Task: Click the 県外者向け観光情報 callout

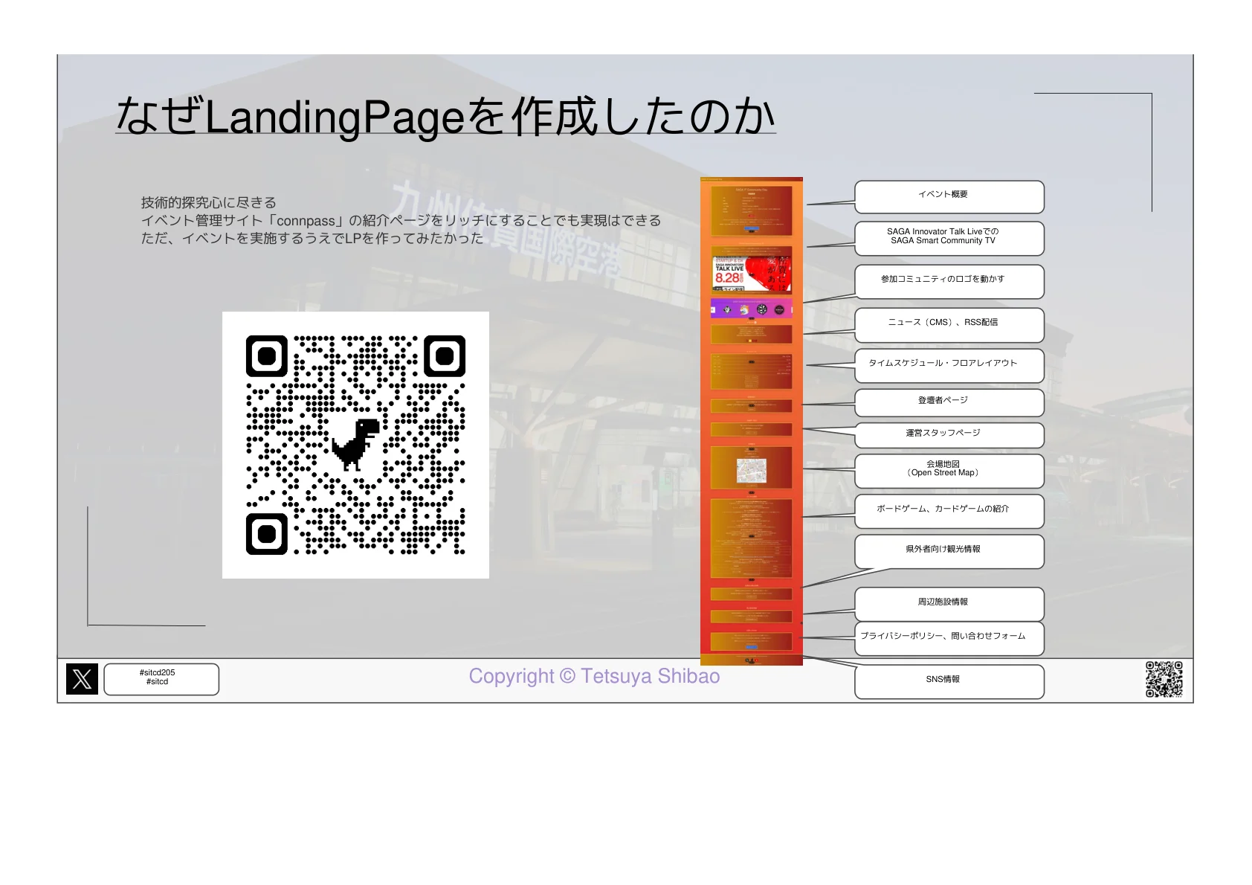Action: 949,551
